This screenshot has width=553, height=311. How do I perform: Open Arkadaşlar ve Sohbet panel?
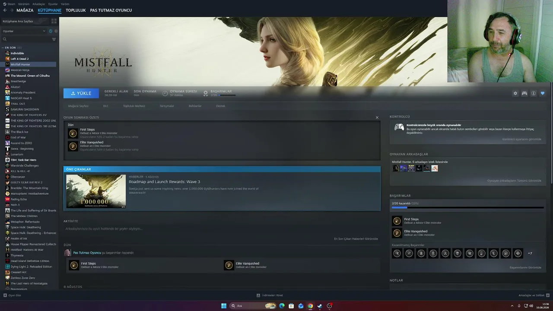[x=534, y=295]
